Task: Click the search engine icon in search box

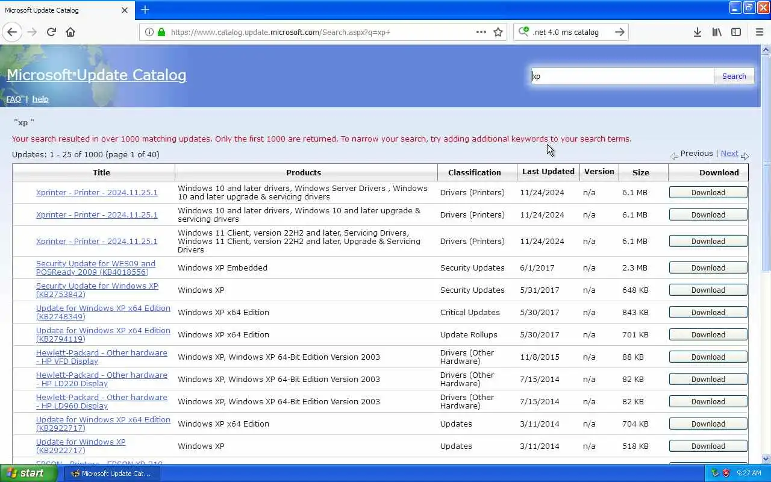Action: tap(523, 32)
